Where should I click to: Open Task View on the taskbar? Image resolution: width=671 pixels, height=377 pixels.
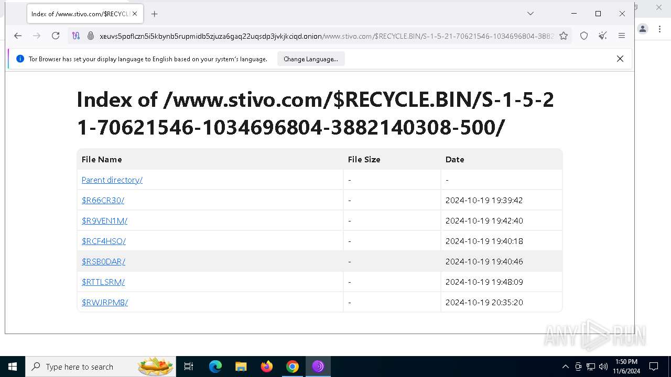tap(189, 367)
